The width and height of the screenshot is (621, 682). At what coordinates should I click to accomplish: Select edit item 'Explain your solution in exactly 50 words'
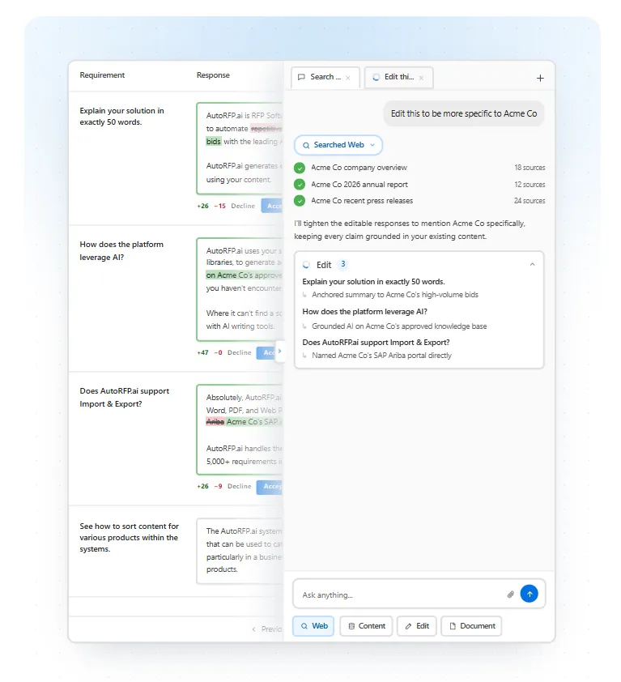pyautogui.click(x=373, y=281)
